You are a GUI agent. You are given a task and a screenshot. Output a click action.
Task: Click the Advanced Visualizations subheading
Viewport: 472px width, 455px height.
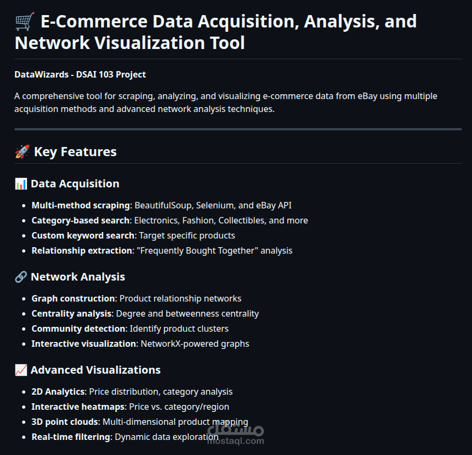(95, 370)
